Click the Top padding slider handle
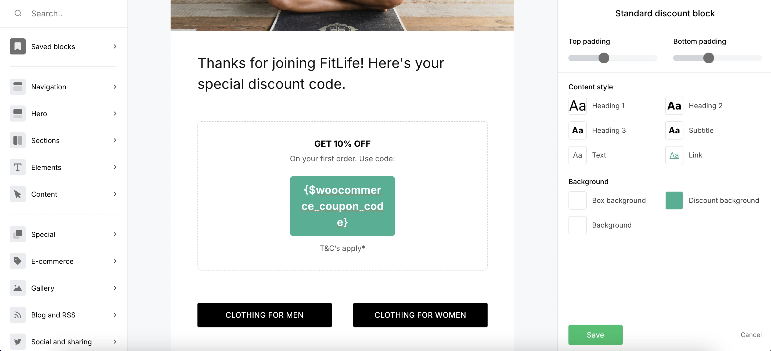This screenshot has width=771, height=351. [604, 58]
